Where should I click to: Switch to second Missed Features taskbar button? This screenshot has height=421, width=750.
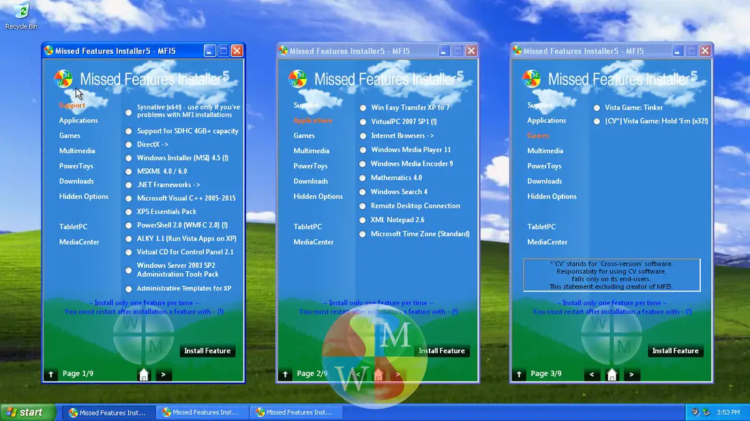point(202,412)
